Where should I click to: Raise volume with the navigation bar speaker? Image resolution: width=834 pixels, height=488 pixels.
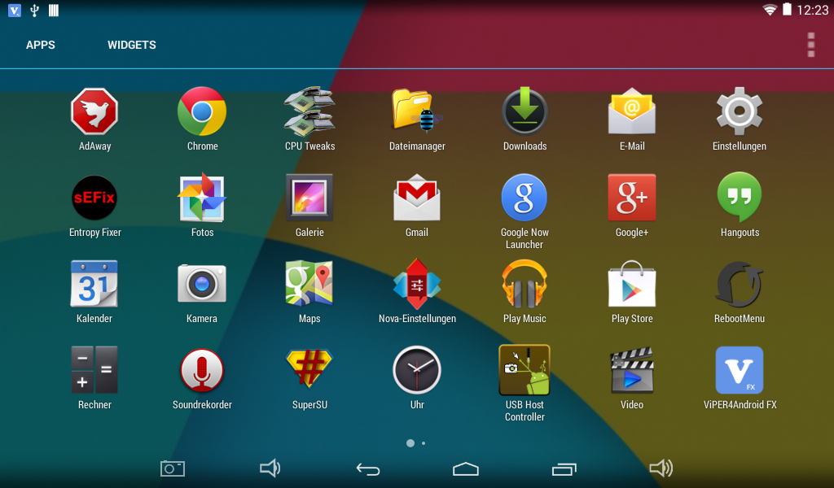(x=661, y=468)
